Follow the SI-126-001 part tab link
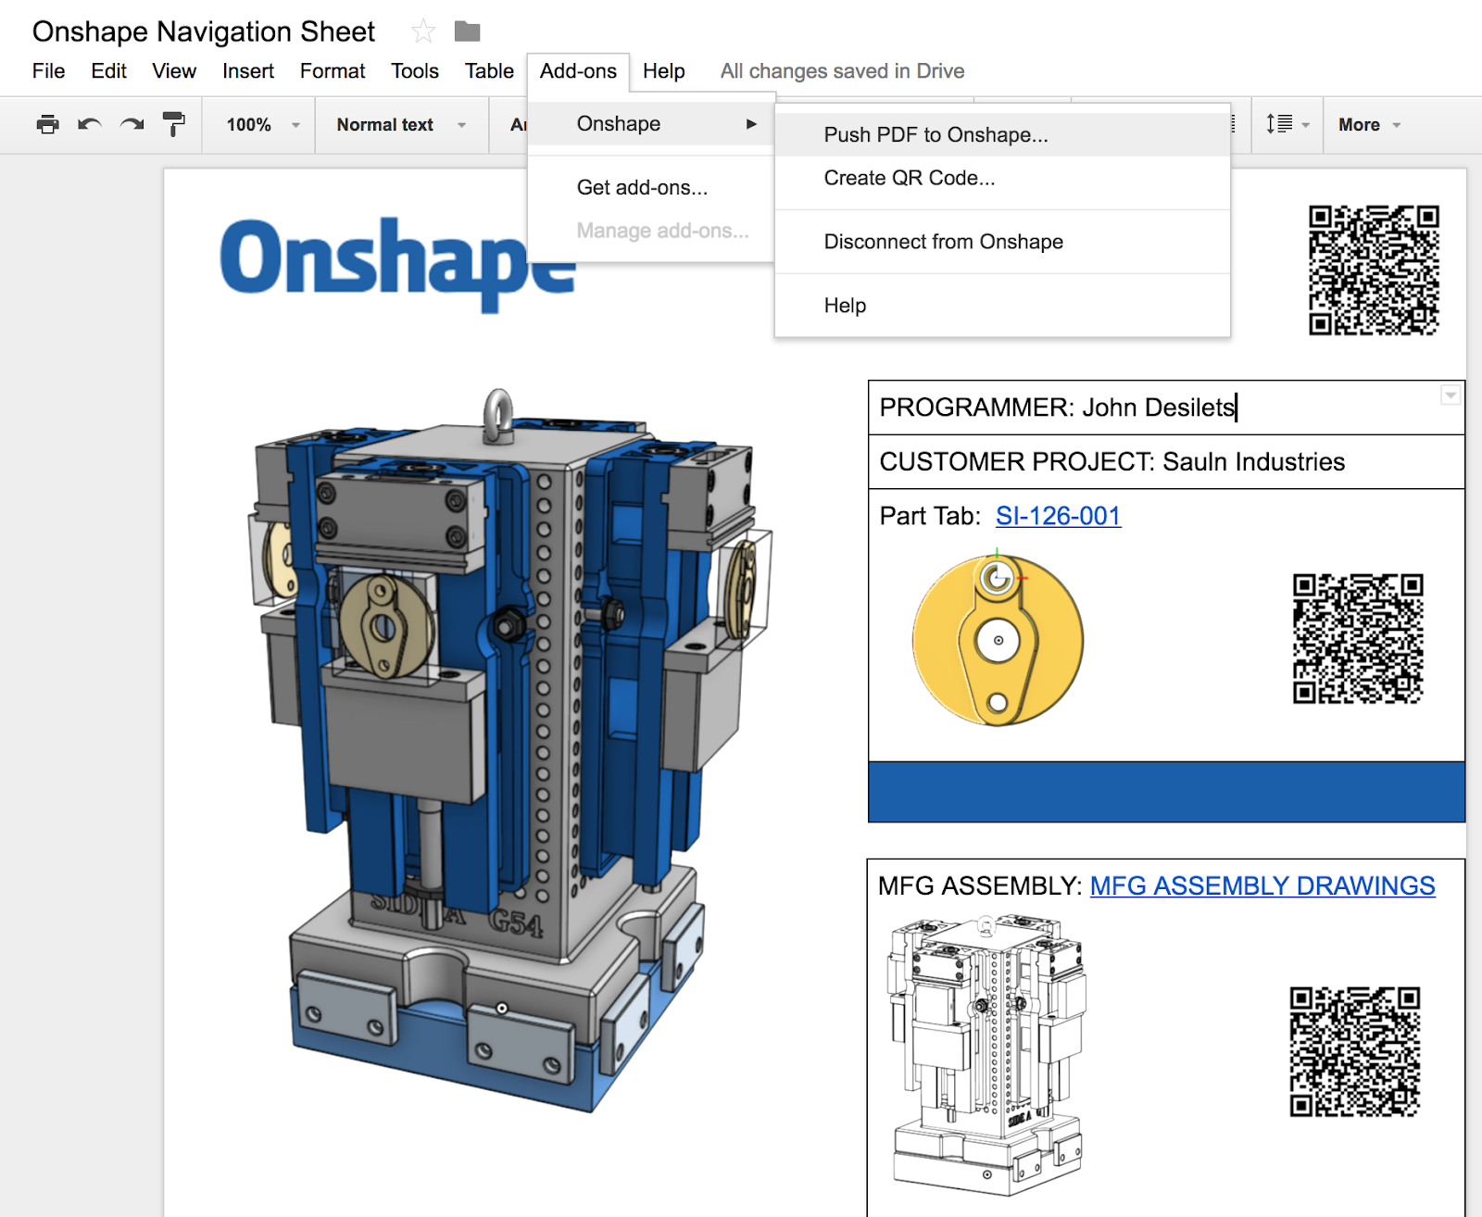The image size is (1482, 1217). 1058,516
